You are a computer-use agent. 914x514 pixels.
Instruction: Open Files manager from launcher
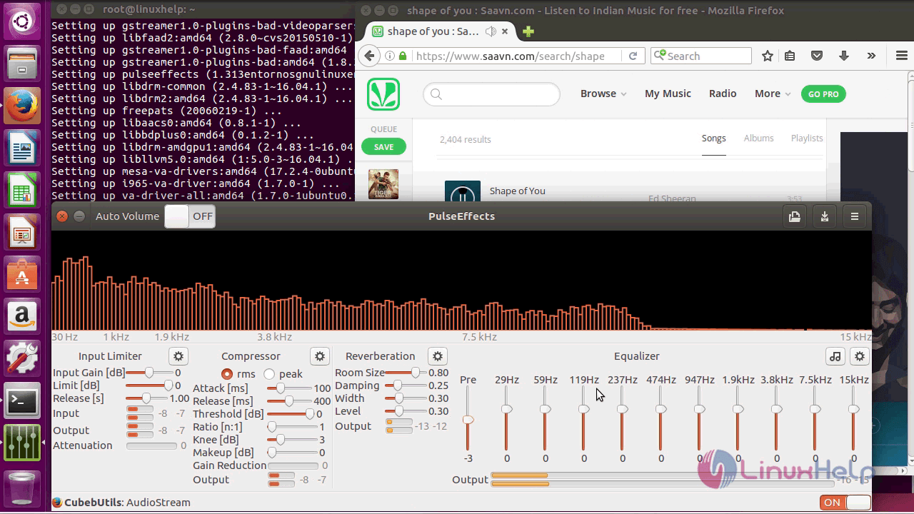click(22, 64)
